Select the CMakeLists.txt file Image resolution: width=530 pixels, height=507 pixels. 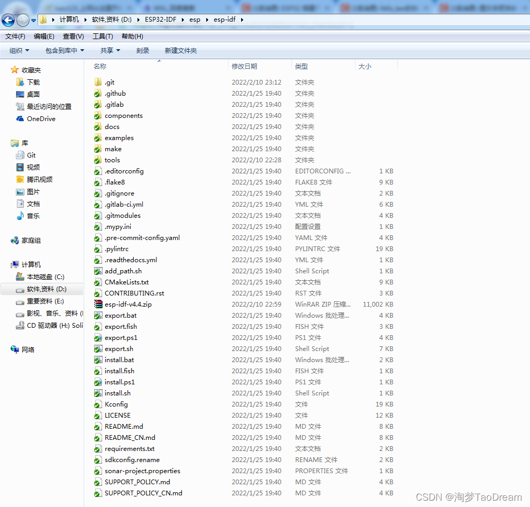click(127, 282)
